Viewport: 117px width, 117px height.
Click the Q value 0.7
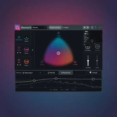[74, 90]
